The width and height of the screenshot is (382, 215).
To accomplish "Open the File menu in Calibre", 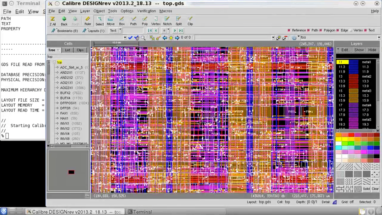I will (x=52, y=11).
